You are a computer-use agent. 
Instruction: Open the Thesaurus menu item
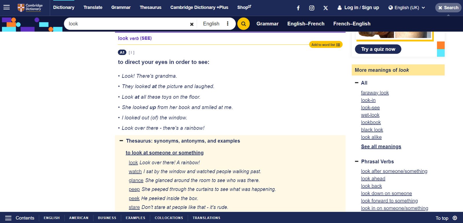pyautogui.click(x=150, y=7)
